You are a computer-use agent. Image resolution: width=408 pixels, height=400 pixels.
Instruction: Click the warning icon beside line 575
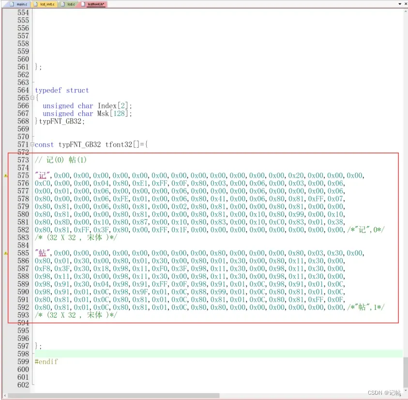click(6, 176)
